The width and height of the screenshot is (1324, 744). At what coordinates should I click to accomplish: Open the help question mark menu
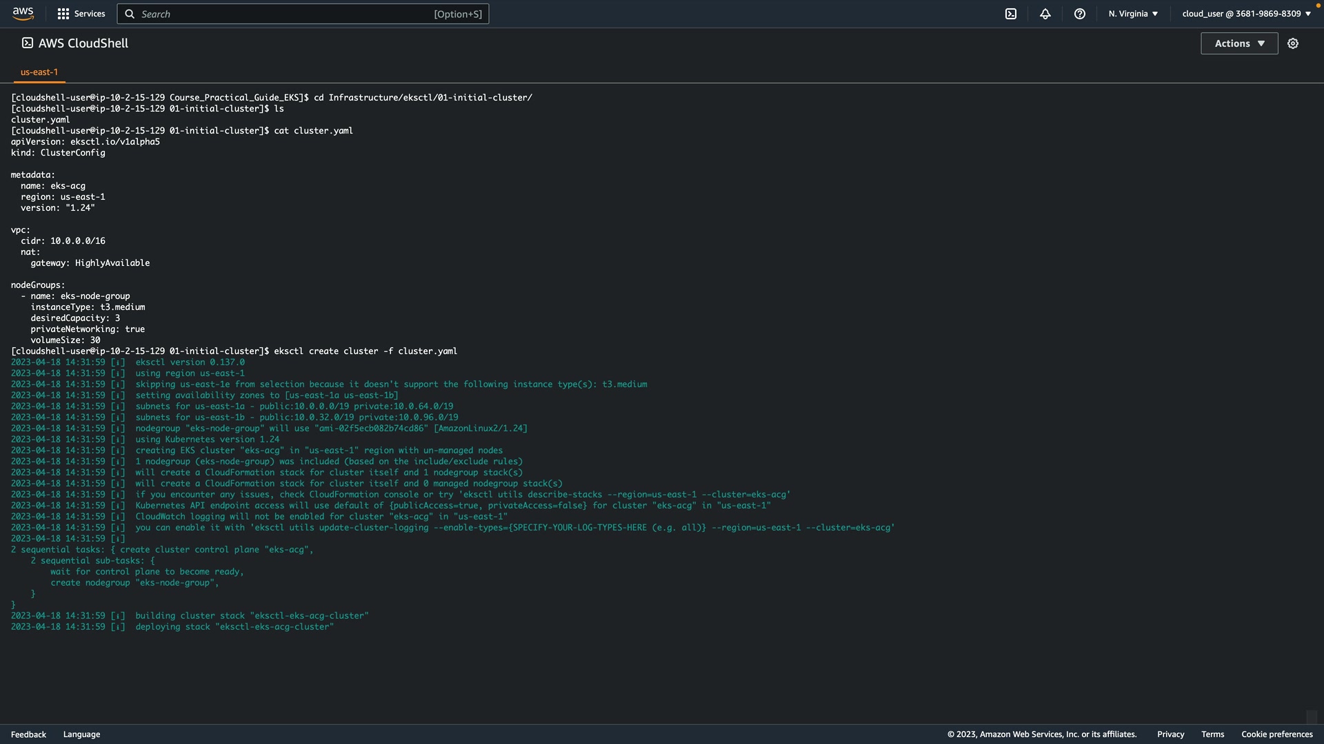[1080, 14]
